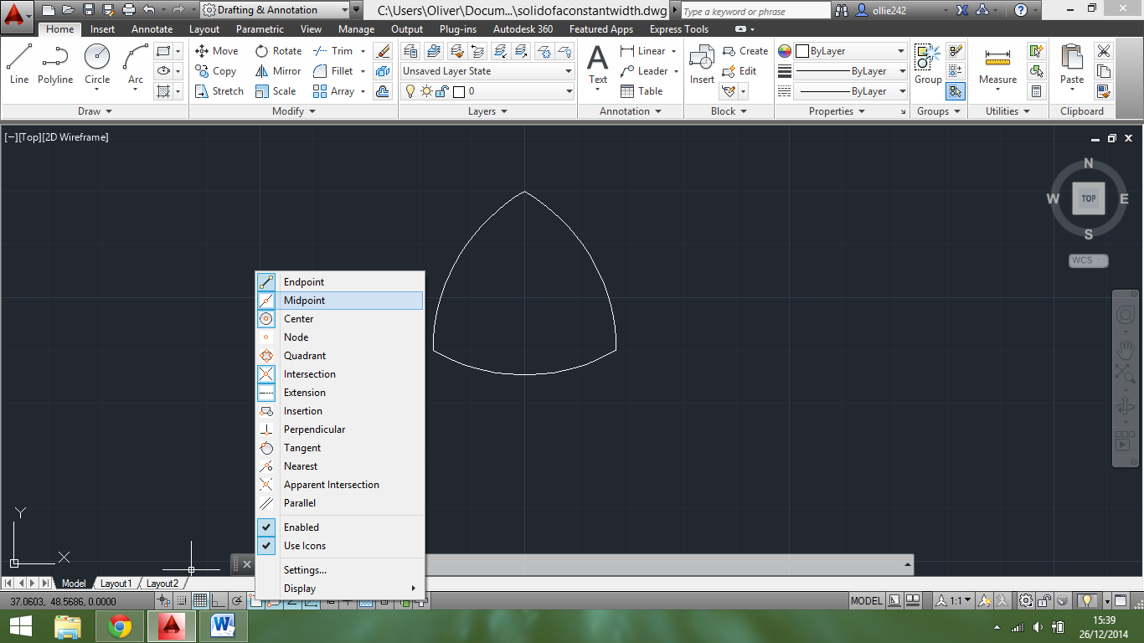Click the WCS coordinate system label
This screenshot has width=1144, height=643.
pos(1088,260)
